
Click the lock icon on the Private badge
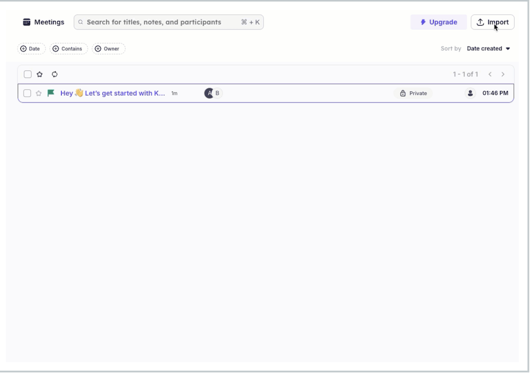coord(403,92)
